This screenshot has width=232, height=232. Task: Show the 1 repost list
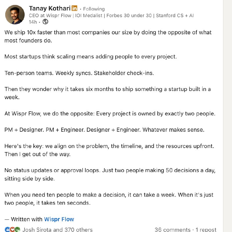(x=206, y=229)
